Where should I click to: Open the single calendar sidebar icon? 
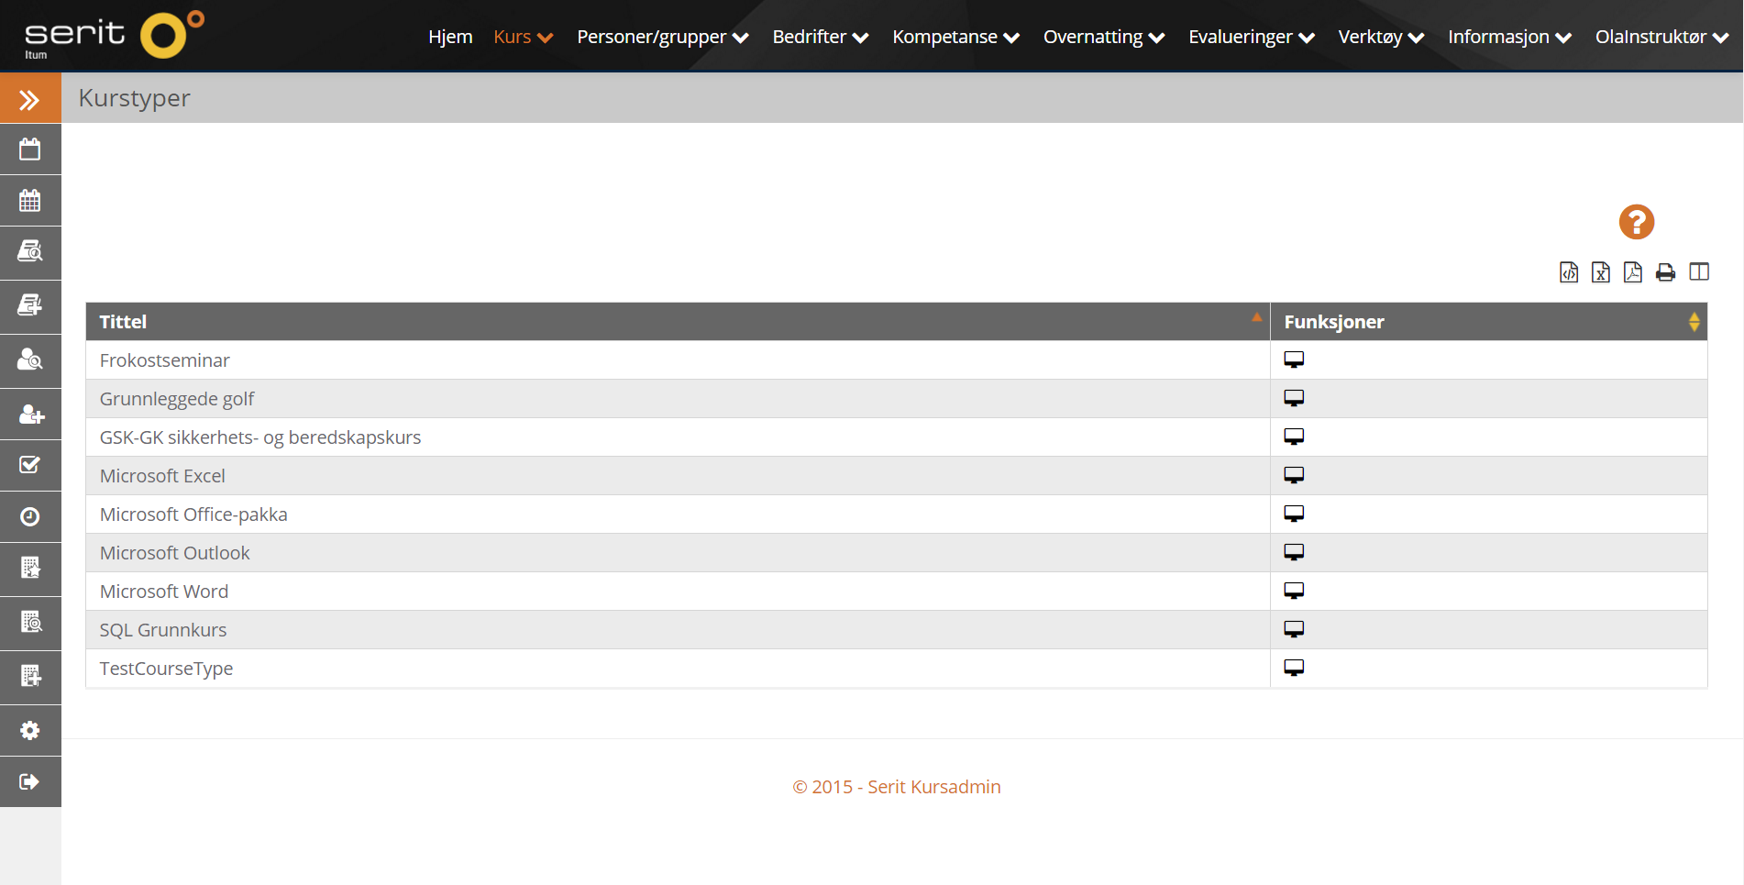(30, 149)
